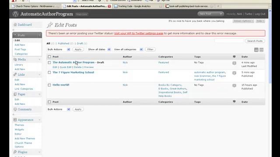Open Categories under Posts
280x157 pixels.
pyautogui.click(x=21, y=54)
